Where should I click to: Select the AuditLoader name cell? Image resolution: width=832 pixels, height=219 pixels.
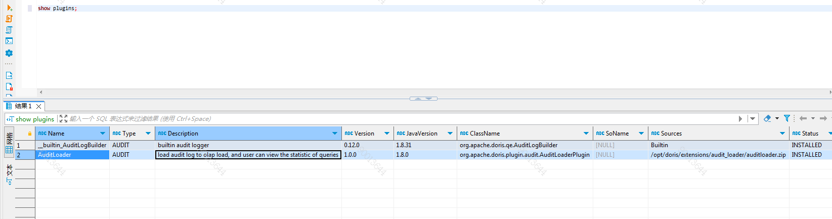point(72,155)
